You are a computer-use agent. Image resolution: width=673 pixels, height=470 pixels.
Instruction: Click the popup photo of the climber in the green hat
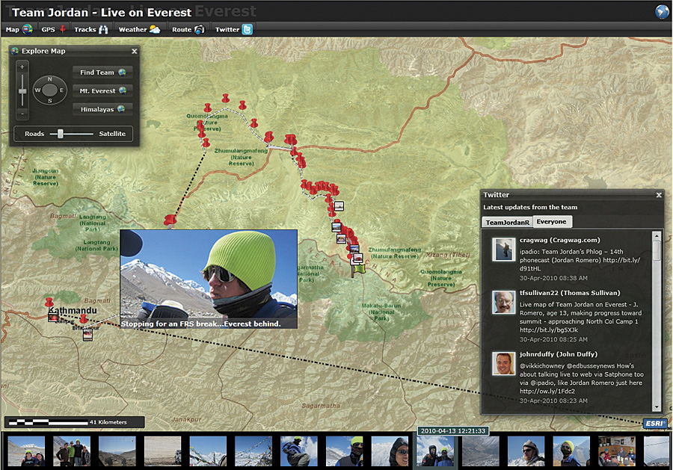[x=209, y=279]
